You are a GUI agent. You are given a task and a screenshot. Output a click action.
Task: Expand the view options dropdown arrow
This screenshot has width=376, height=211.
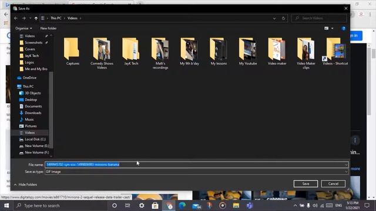coord(333,28)
